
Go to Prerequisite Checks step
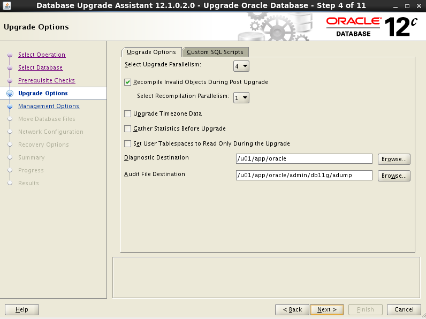[47, 80]
